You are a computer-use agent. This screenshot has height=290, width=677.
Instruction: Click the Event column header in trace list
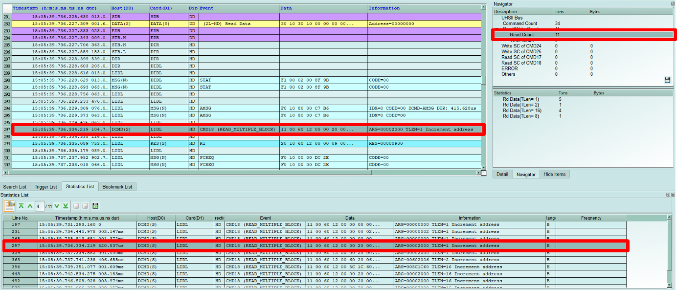pyautogui.click(x=239, y=8)
